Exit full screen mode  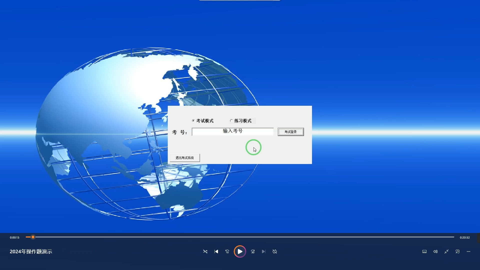point(446,251)
